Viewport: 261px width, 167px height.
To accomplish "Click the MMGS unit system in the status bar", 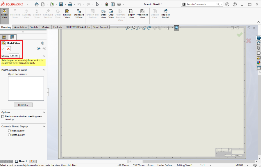I will (239, 165).
